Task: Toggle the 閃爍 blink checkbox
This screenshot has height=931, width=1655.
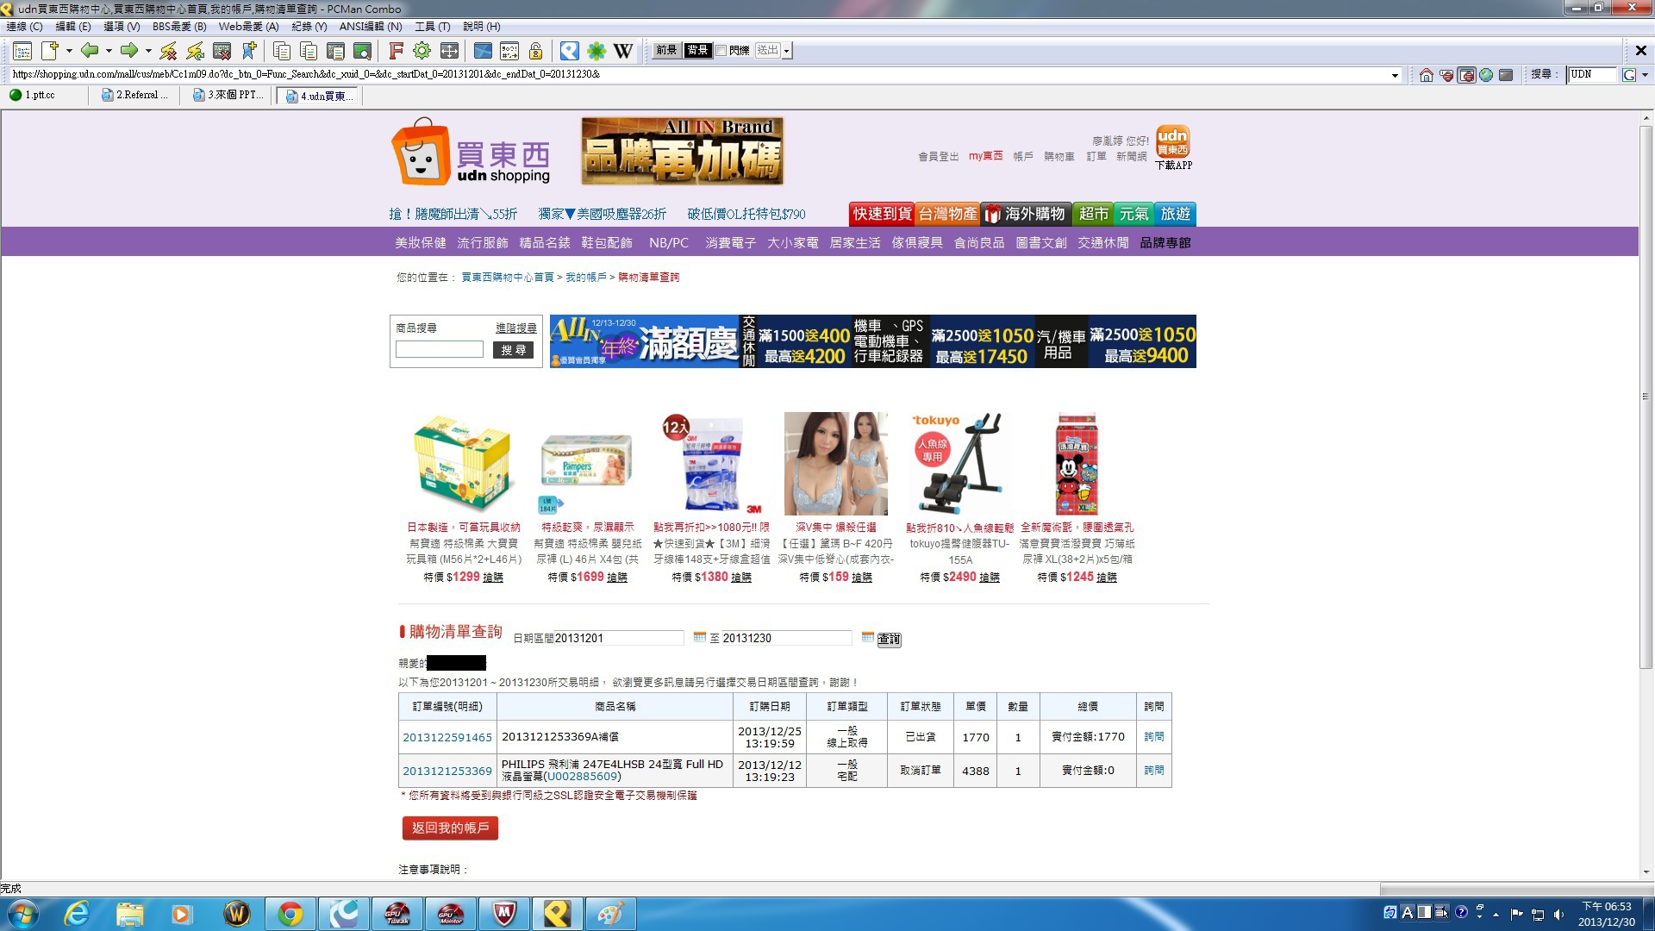Action: click(x=721, y=51)
